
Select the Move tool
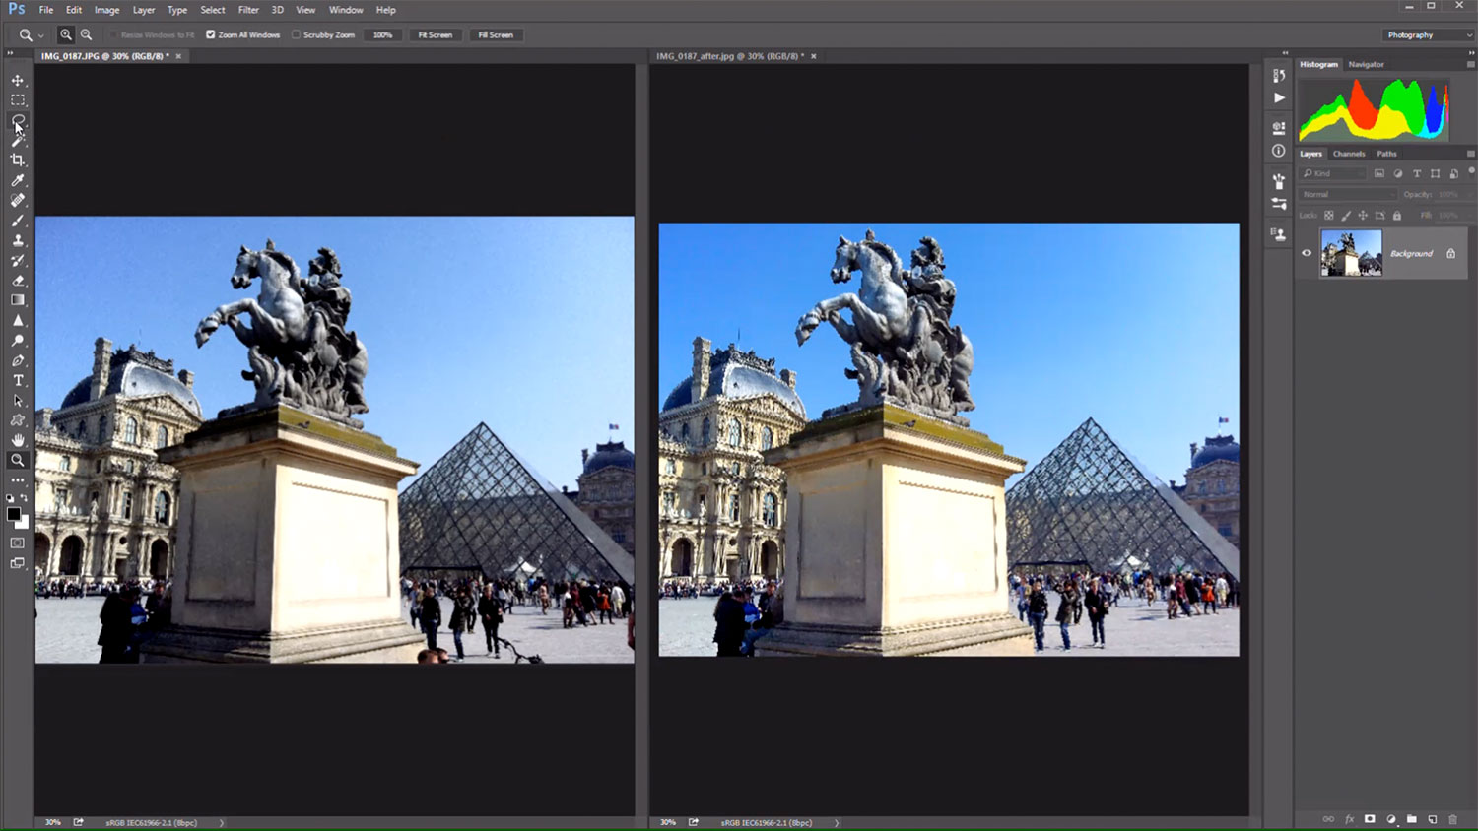coord(18,80)
